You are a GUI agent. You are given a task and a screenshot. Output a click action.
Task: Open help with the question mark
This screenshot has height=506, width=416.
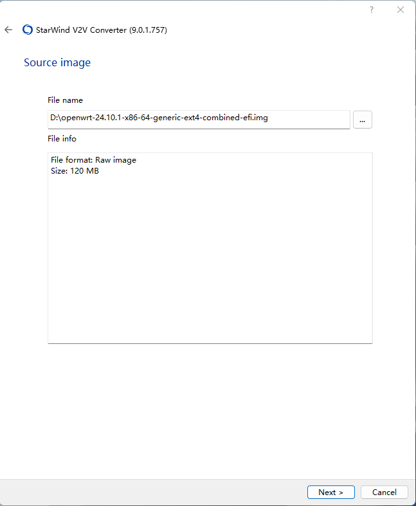[x=372, y=10]
